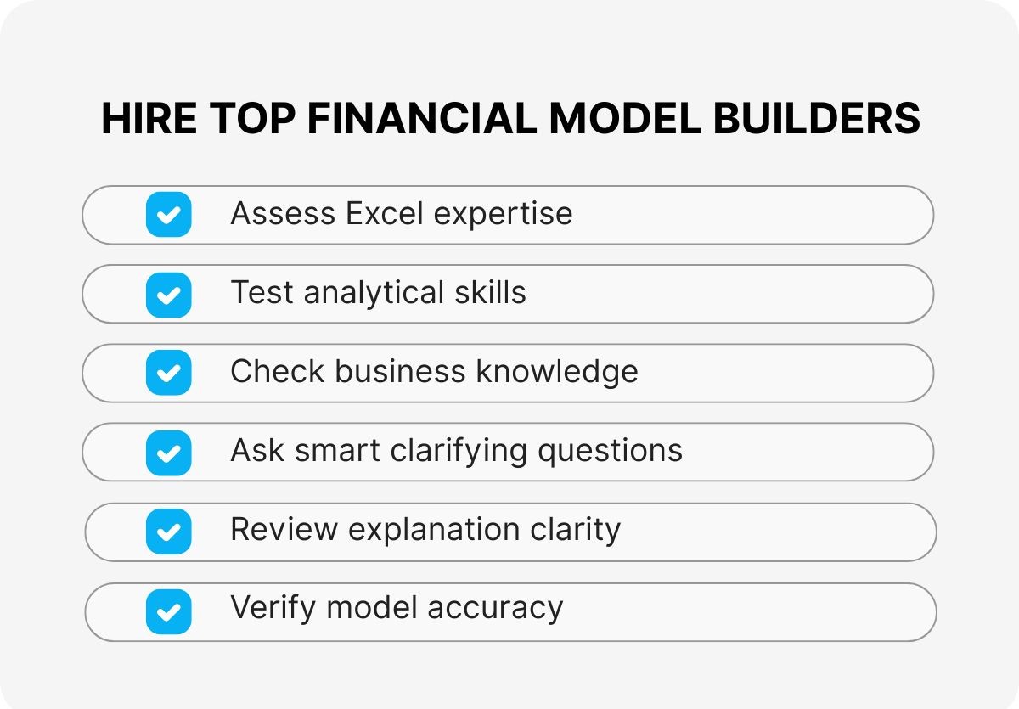The image size is (1019, 709).
Task: Click the 'Hire Top Financial Model Builders' heading
Action: tap(510, 119)
